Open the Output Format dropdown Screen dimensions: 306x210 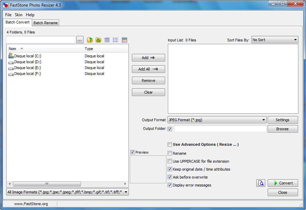217,120
